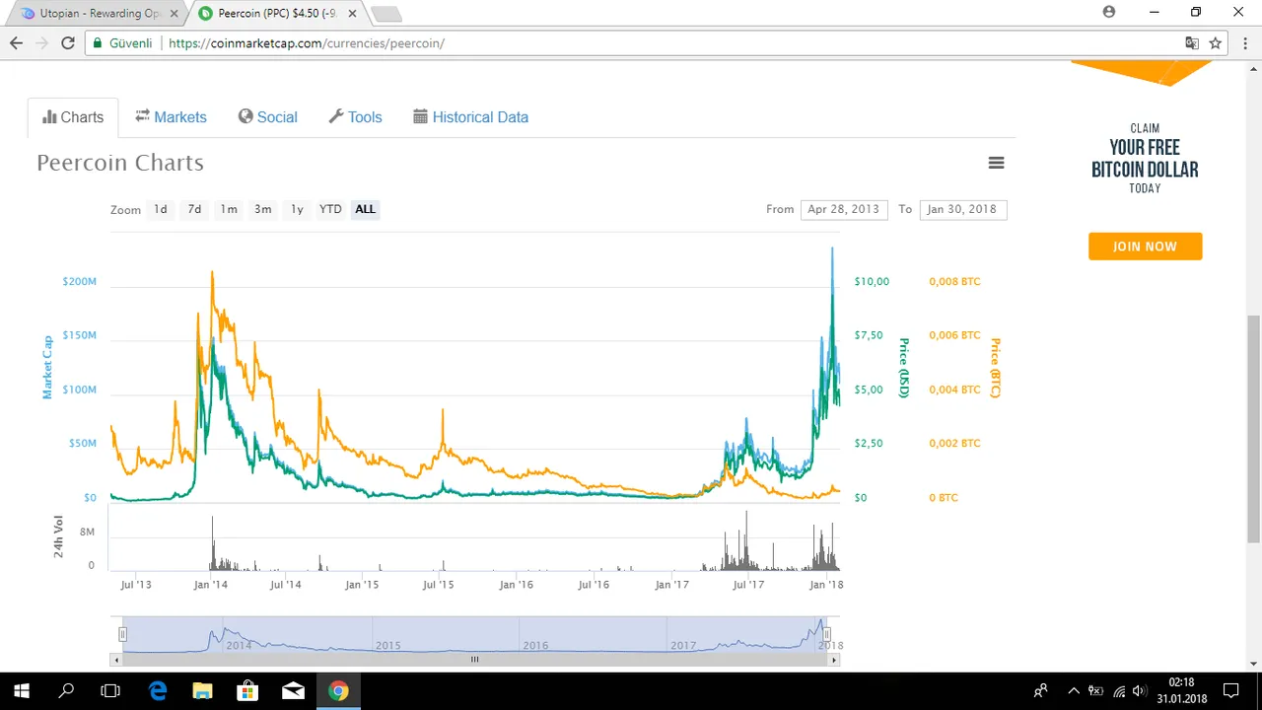Open the translate page icon in address bar

coord(1192,43)
